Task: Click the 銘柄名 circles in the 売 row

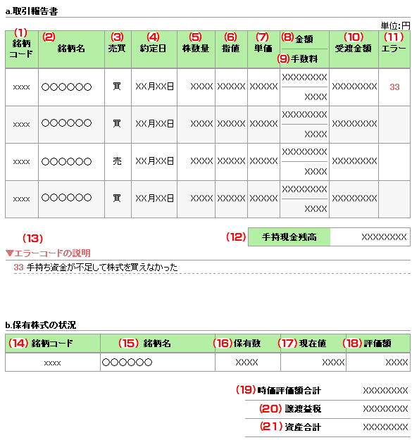Action: coord(66,162)
